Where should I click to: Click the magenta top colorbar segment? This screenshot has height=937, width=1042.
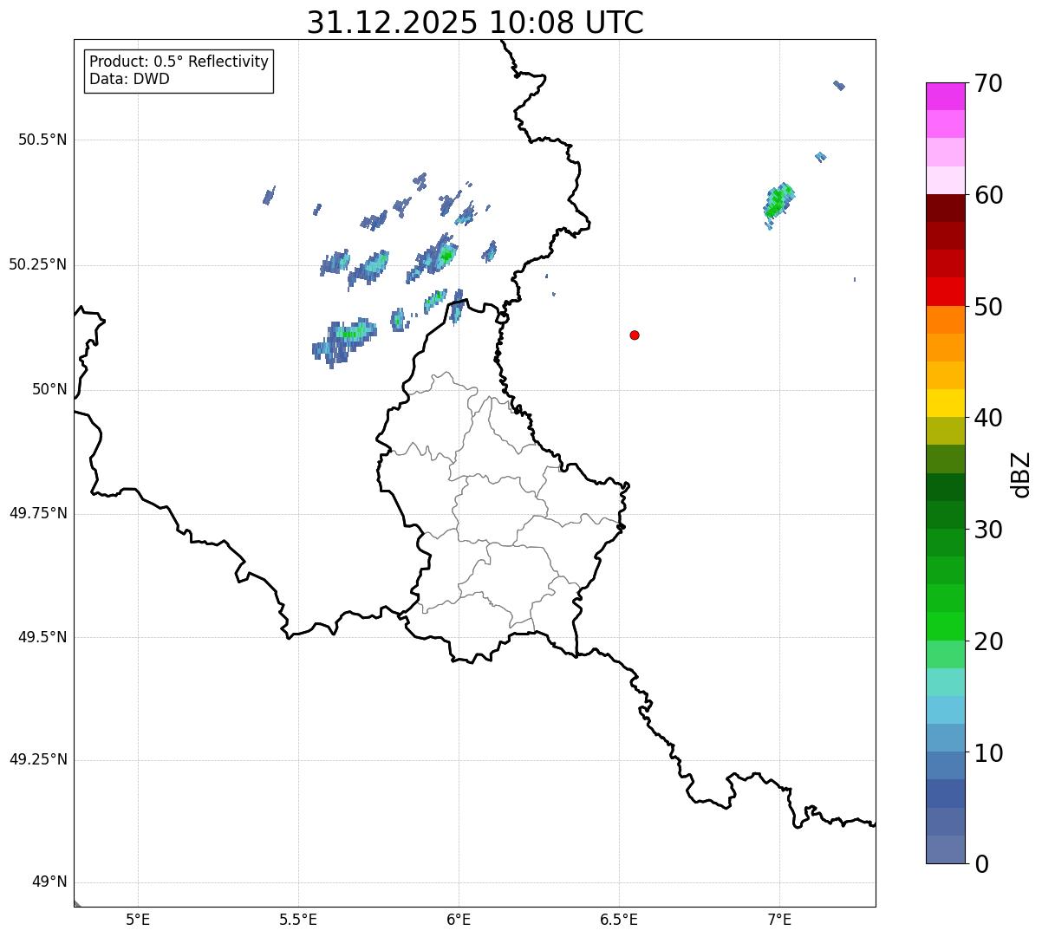(945, 96)
